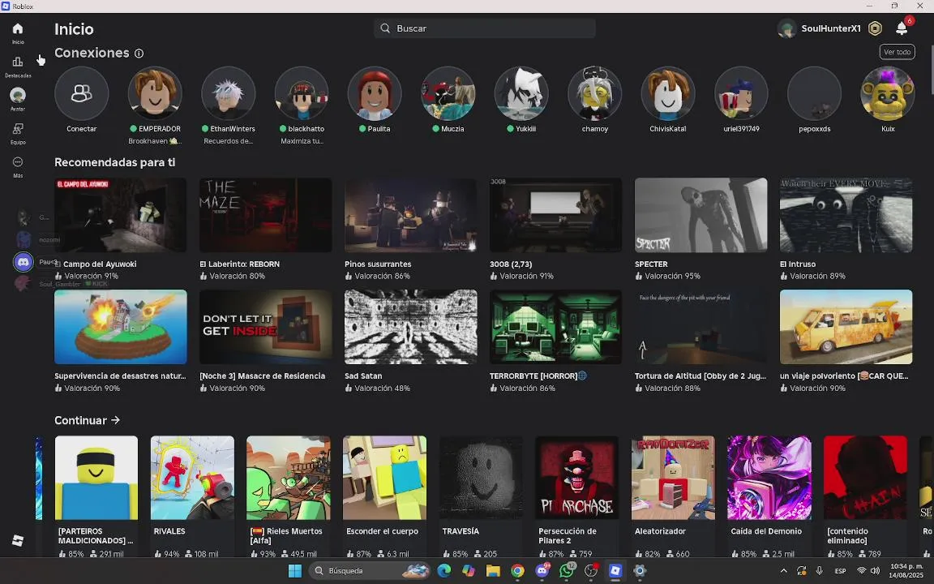This screenshot has width=934, height=584.
Task: Open the Windows Start menu
Action: (x=295, y=571)
